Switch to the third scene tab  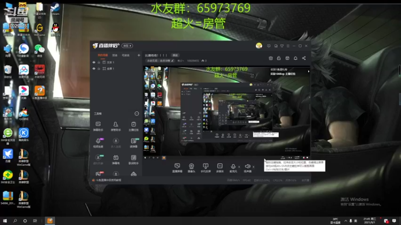pos(126,55)
